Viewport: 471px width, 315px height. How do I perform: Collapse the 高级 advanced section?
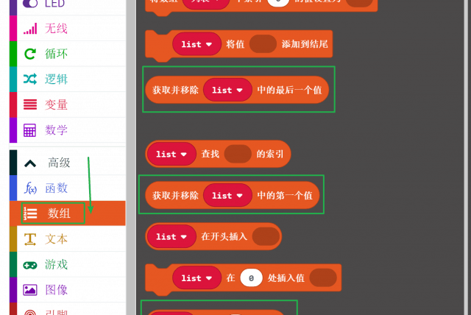[x=30, y=163]
